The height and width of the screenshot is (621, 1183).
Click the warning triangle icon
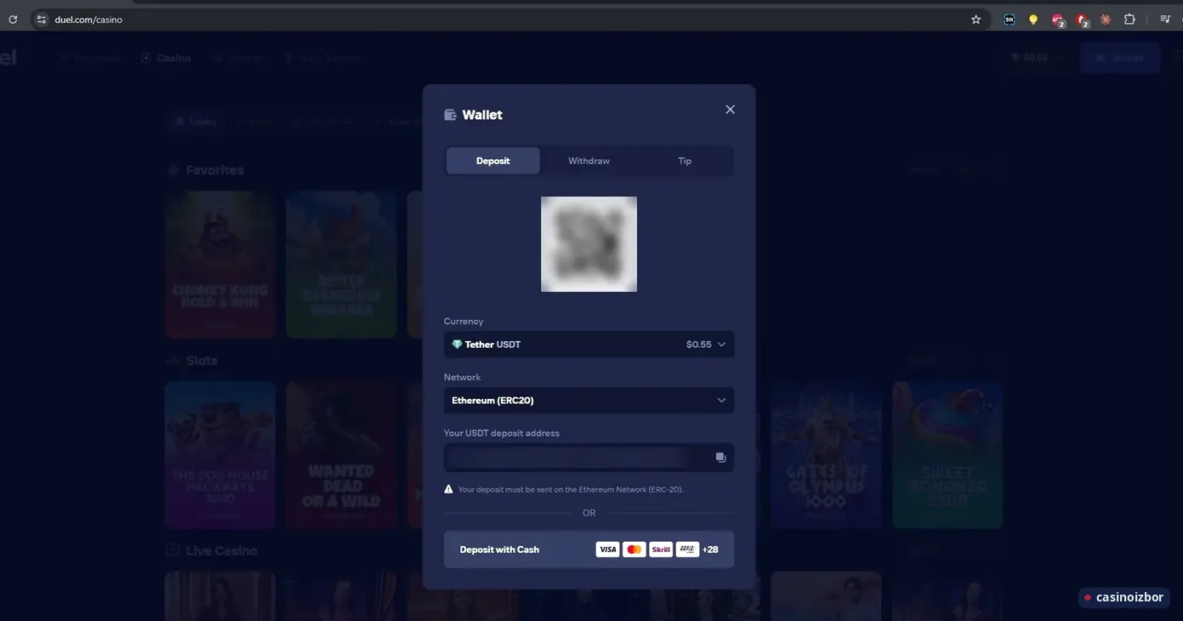tap(448, 489)
